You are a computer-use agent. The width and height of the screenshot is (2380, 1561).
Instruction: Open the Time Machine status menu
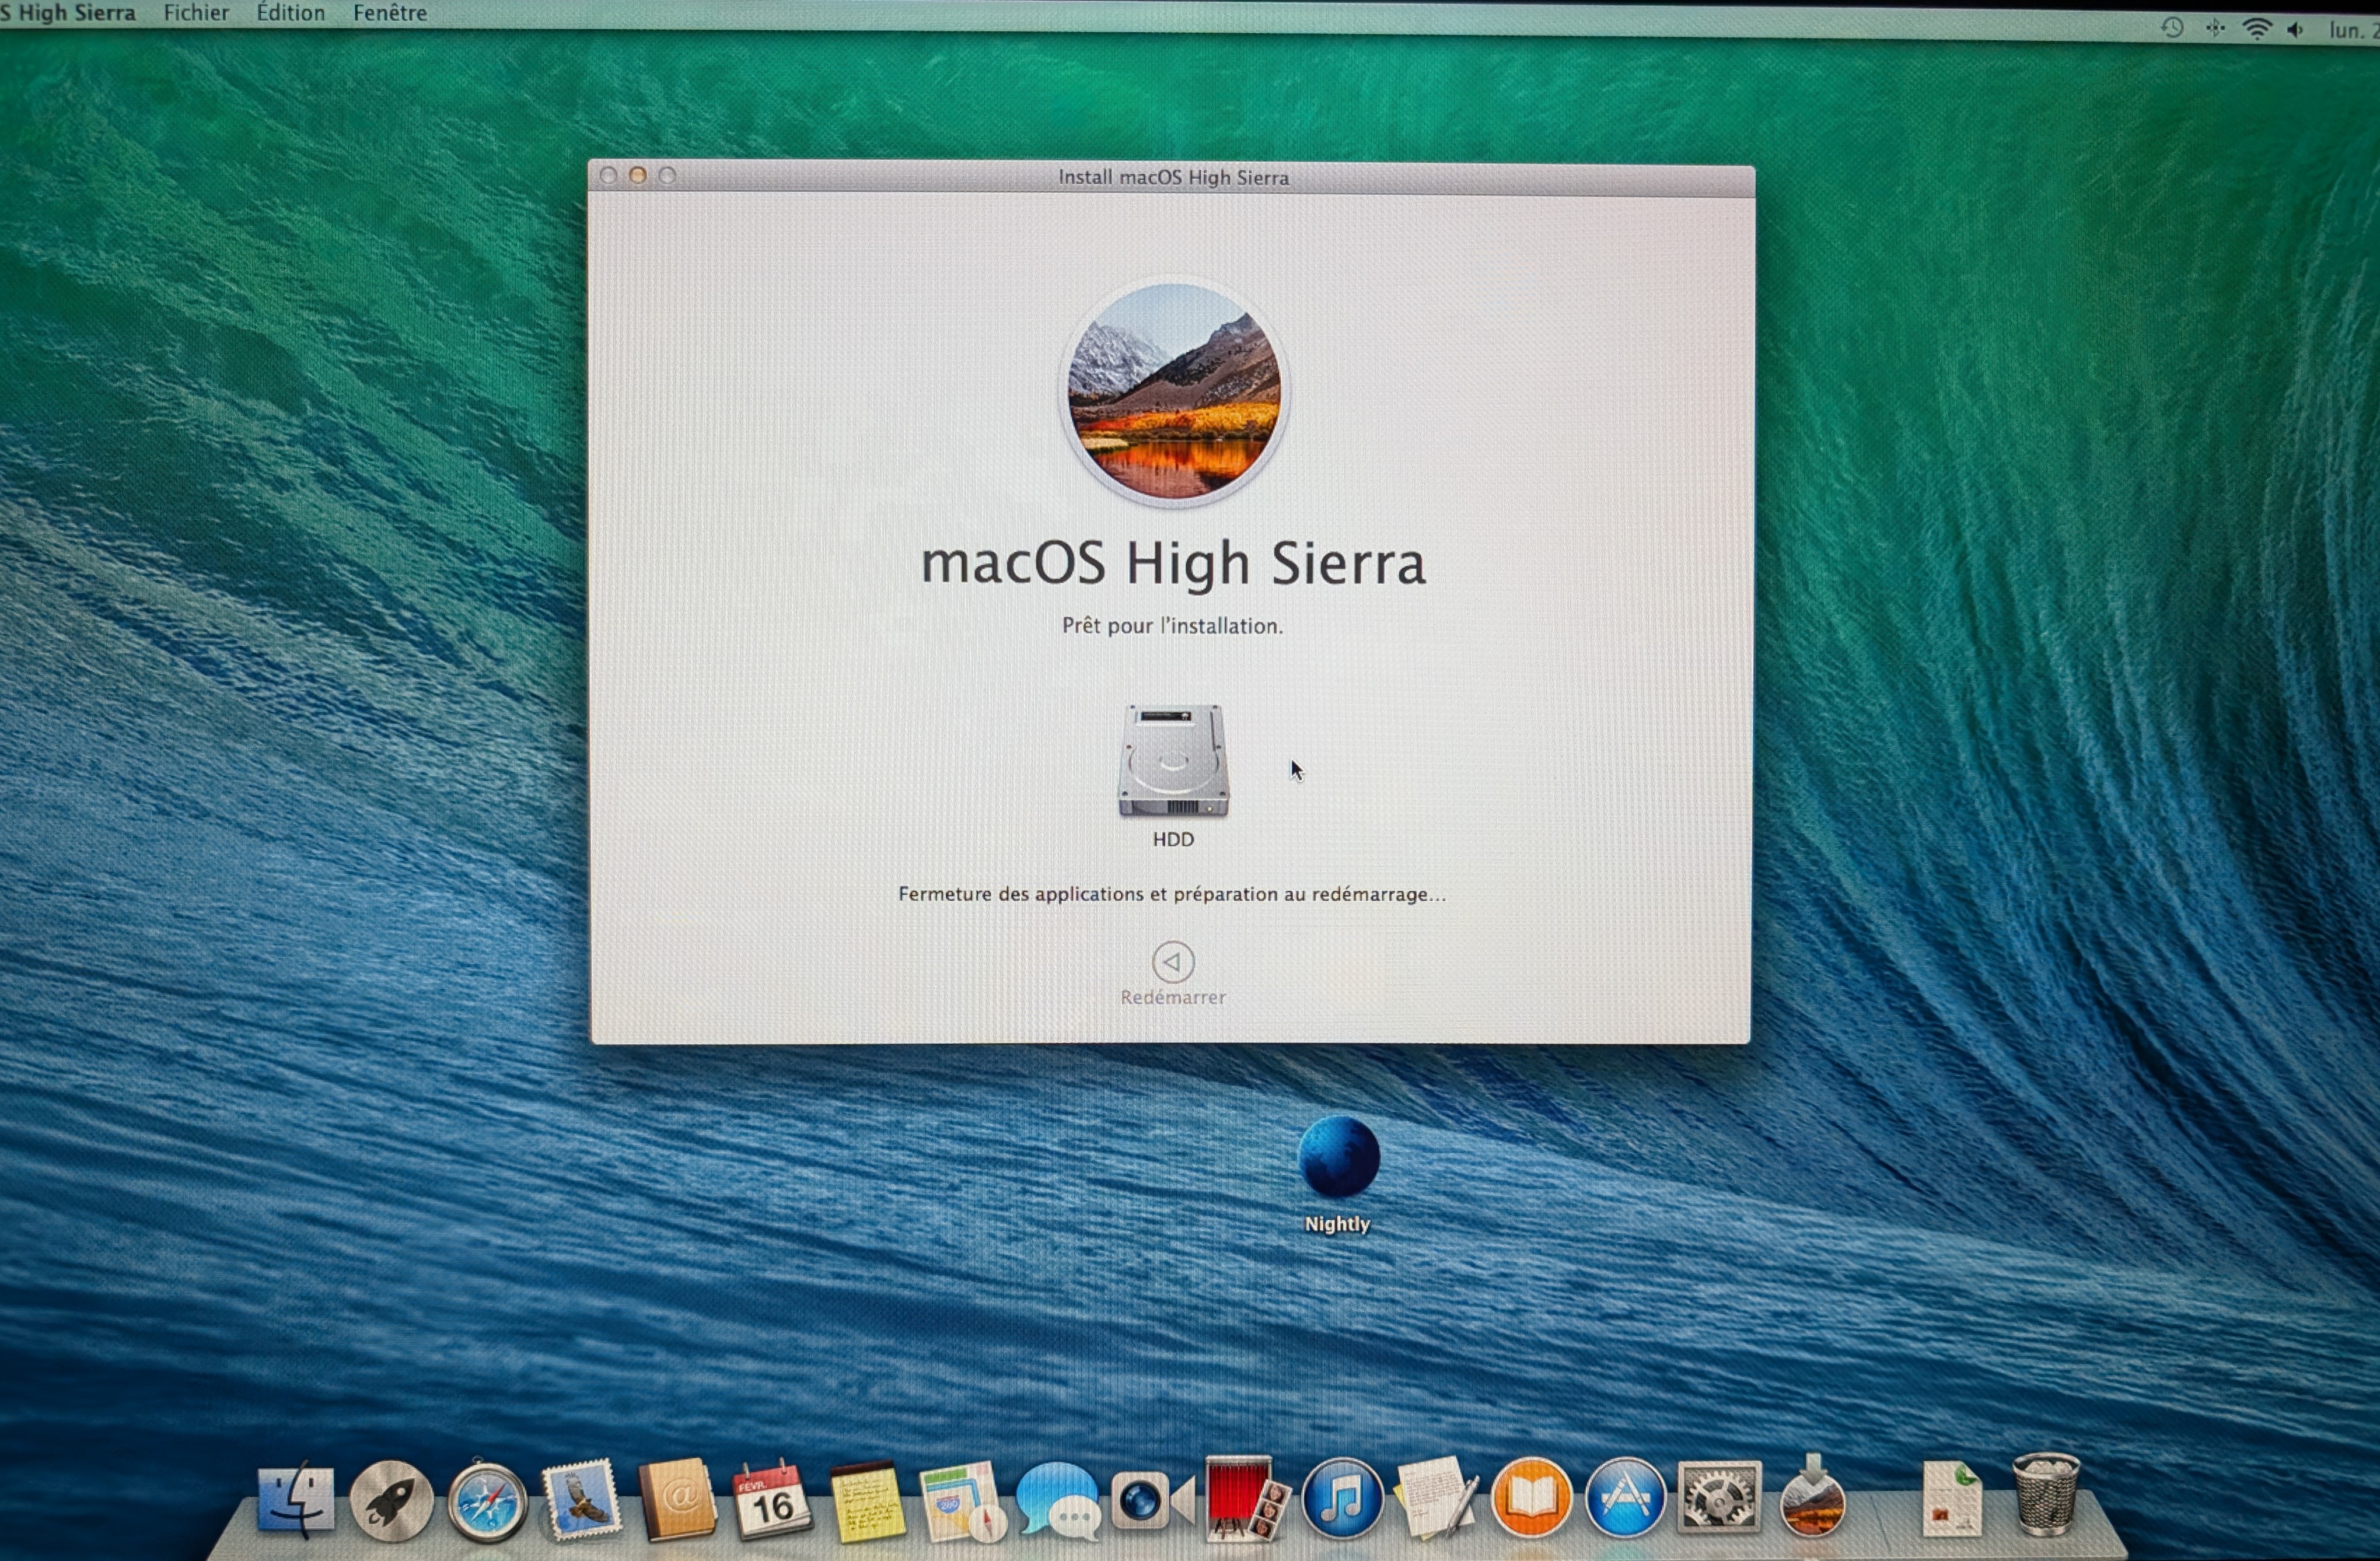click(2172, 28)
